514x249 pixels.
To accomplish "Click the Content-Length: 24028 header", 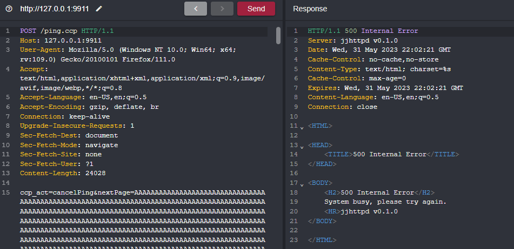I will [x=63, y=173].
